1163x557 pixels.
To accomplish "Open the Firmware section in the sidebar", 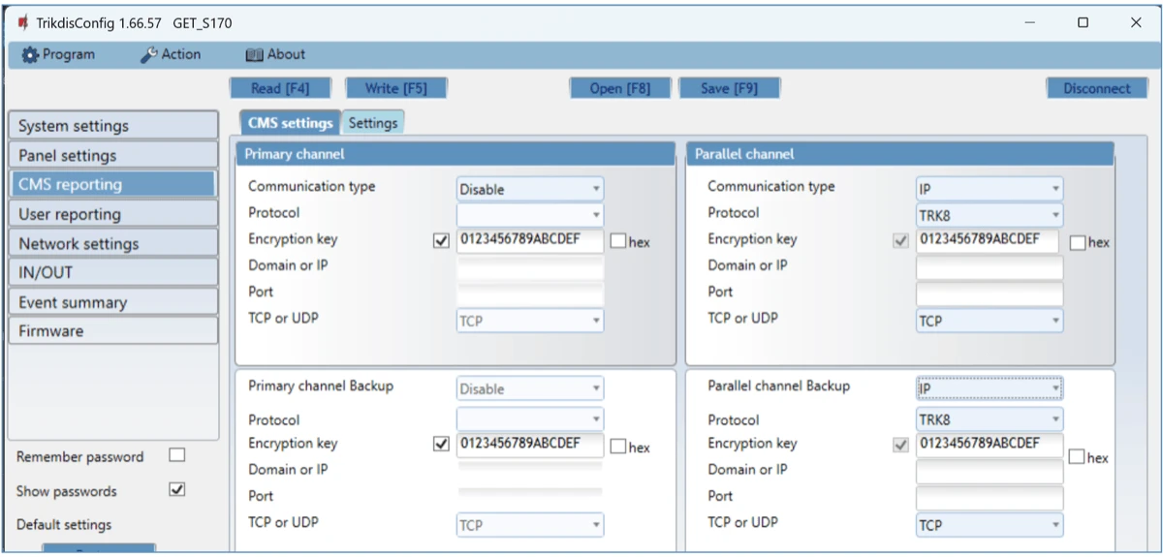I will [112, 331].
